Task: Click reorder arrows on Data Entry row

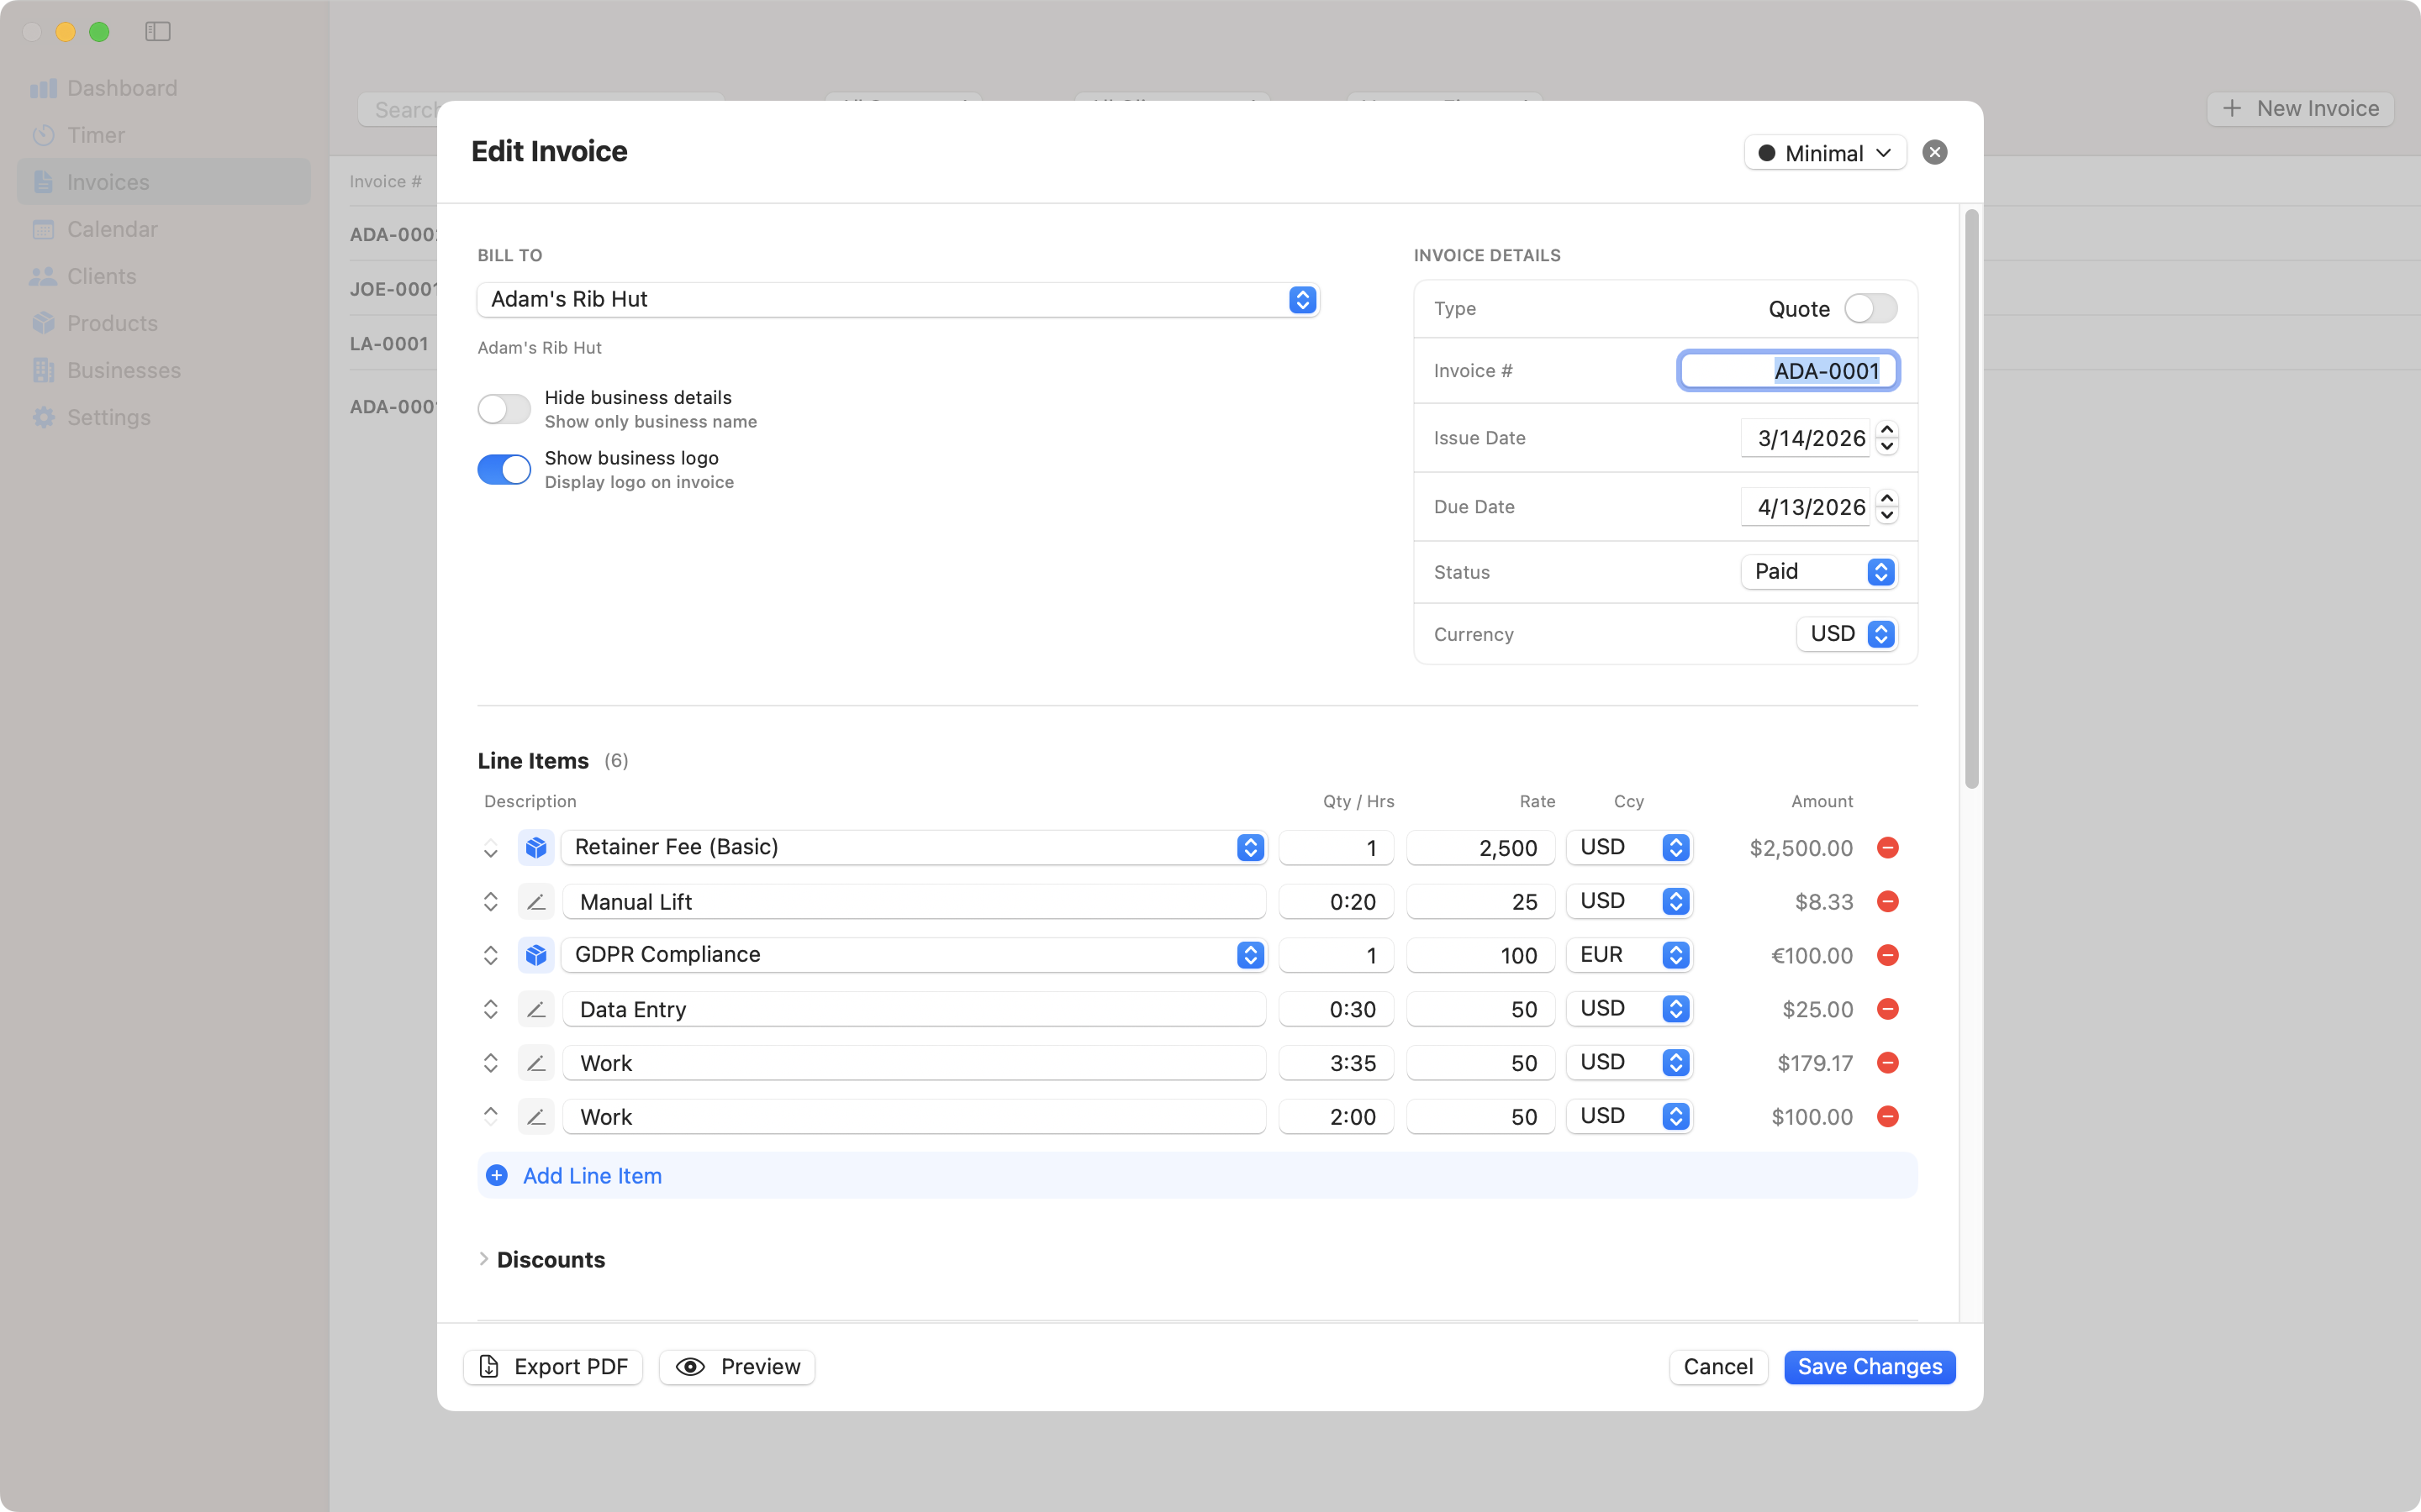Action: tap(490, 1009)
